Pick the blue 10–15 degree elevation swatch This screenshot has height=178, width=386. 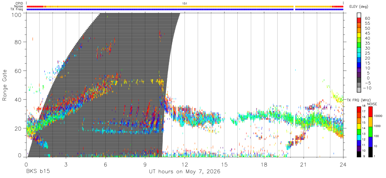[359, 65]
